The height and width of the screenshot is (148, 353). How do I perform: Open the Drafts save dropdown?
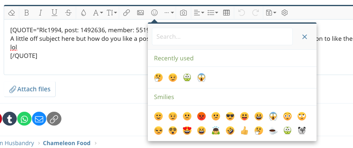(x=271, y=13)
